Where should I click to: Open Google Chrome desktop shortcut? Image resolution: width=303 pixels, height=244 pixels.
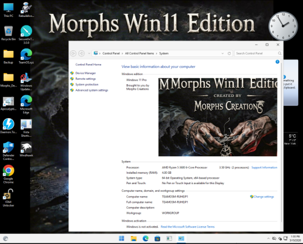(x=8, y=174)
